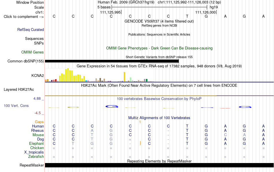
Task: Click the chr1:111,125,992-111,126,003 (12 bp) position text
Action: click(189, 2)
